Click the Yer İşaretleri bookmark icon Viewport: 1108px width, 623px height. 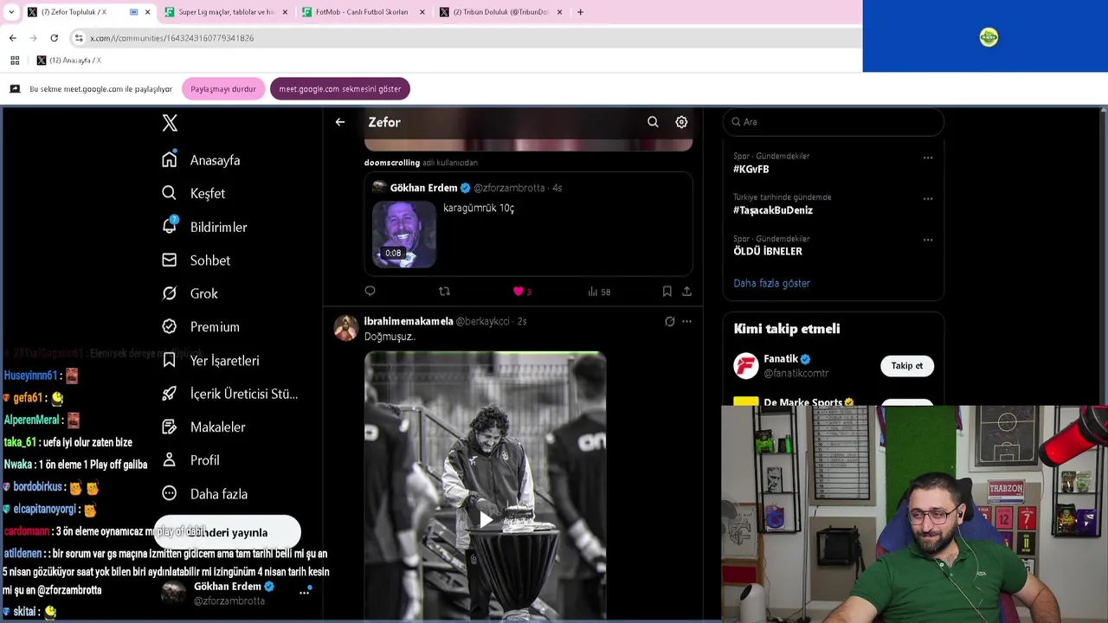click(x=170, y=360)
